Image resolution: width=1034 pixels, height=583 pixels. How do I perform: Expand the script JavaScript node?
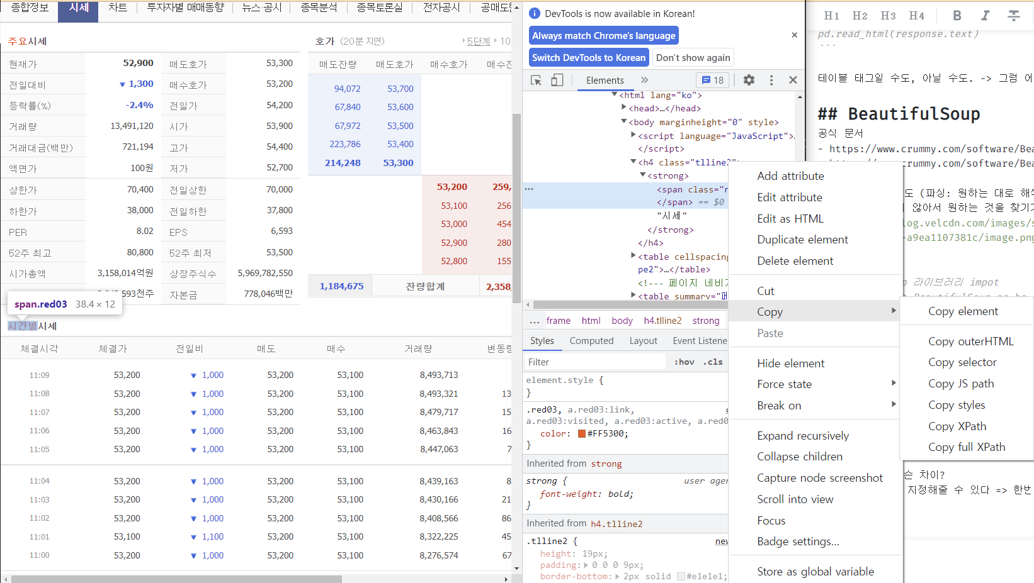[x=633, y=135]
